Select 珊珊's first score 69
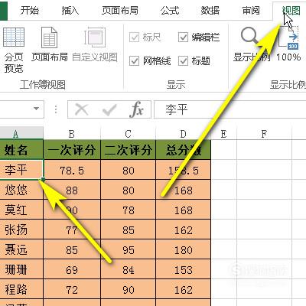 click(72, 269)
